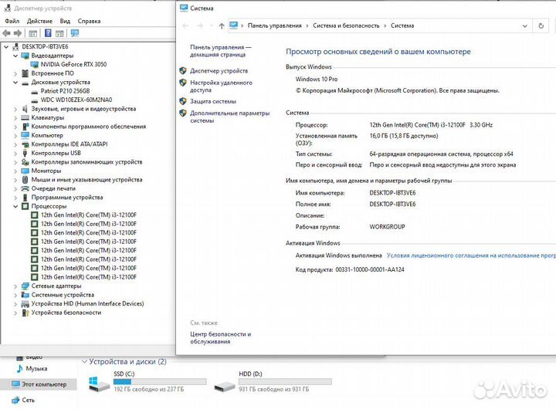
Task: Select Компьютер tree item in Device Manager
Action: [47, 135]
